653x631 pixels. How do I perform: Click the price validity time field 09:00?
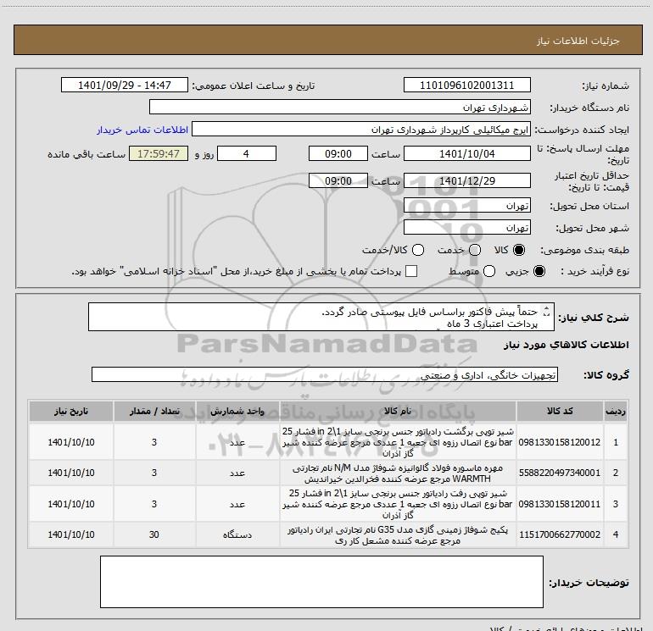(x=338, y=180)
